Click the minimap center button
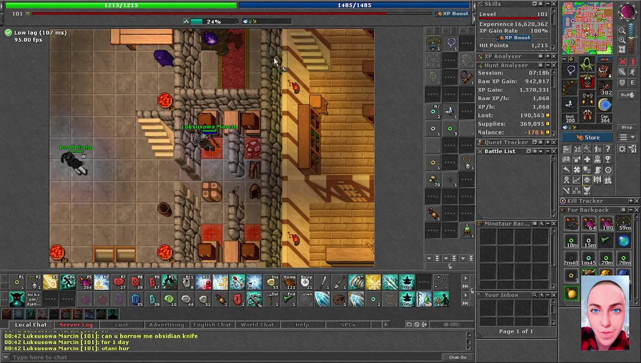 pos(622,49)
